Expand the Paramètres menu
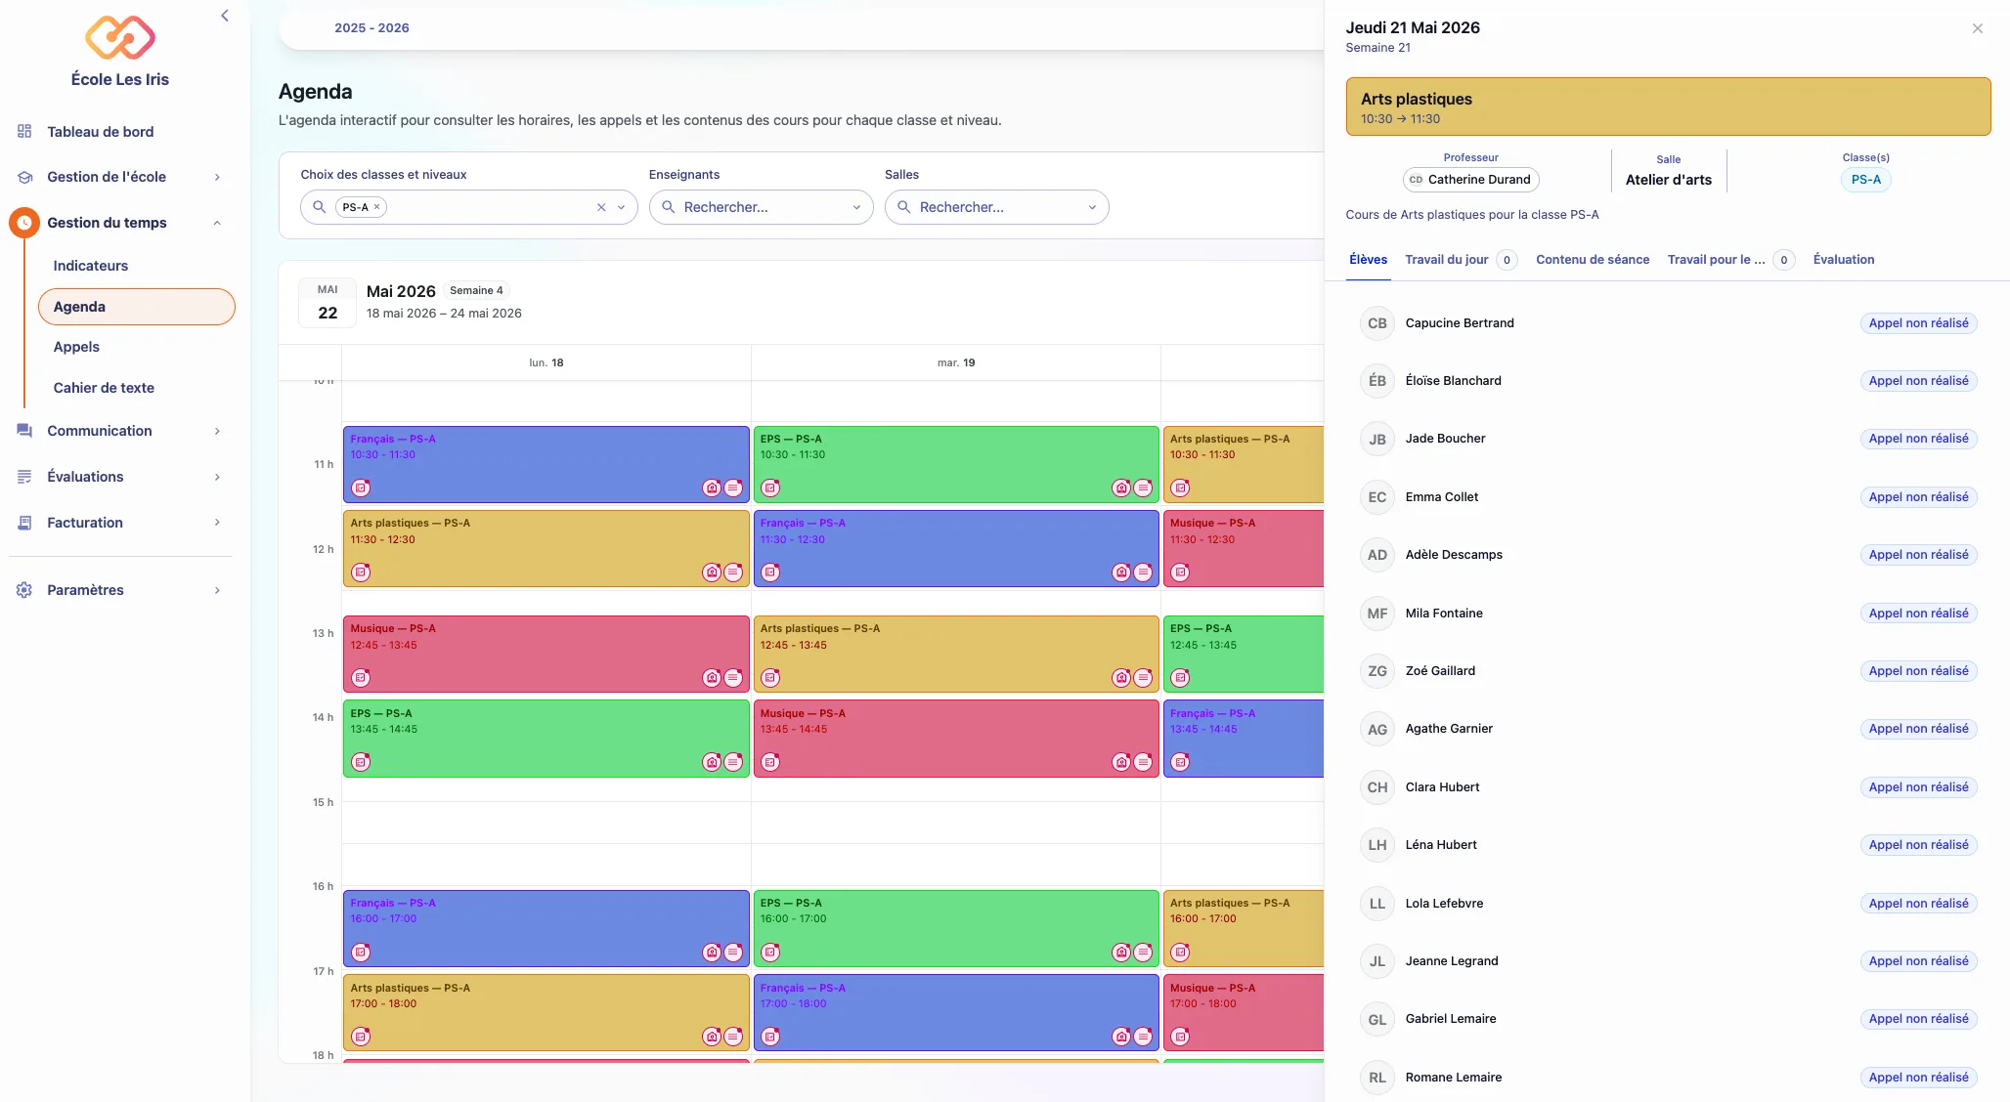 coord(217,590)
